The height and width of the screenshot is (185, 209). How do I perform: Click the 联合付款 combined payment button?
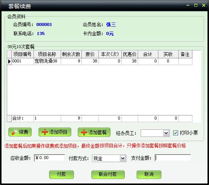click(x=108, y=174)
